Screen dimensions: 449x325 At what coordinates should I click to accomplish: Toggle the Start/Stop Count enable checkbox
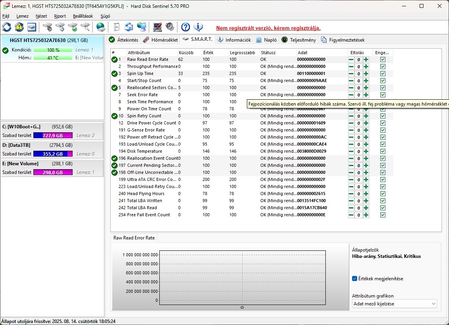[383, 81]
